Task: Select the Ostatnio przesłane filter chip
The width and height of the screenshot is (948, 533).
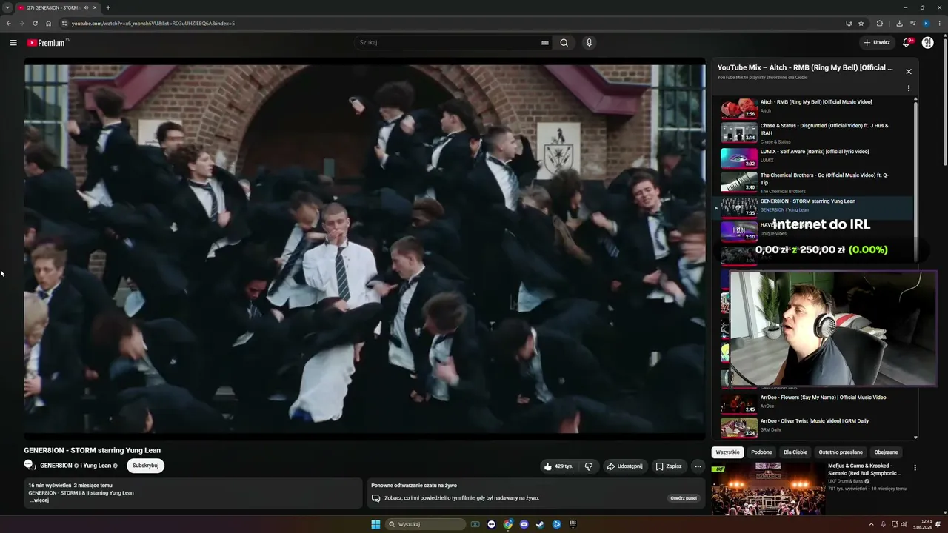Action: point(841,452)
